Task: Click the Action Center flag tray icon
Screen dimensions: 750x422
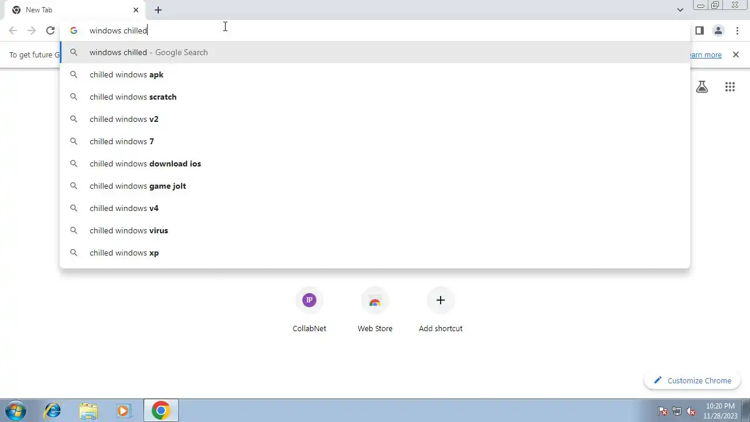Action: coord(663,411)
